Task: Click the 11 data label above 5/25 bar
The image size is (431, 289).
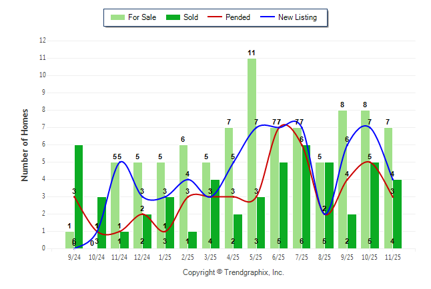Action: tap(252, 53)
